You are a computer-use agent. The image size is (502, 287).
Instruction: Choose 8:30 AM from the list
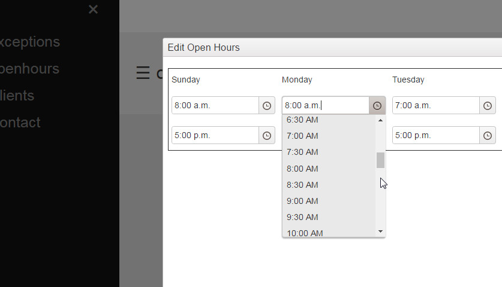click(302, 185)
